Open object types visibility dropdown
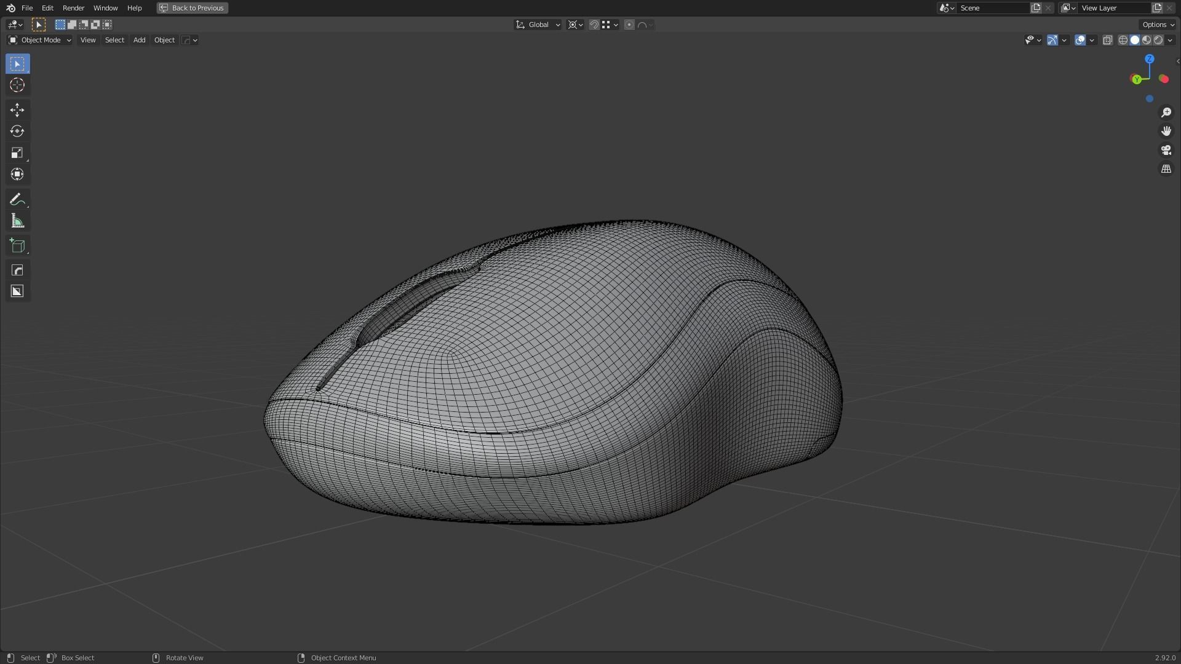Screen dimensions: 1181x664 tap(1033, 40)
